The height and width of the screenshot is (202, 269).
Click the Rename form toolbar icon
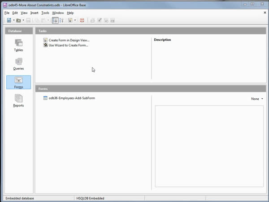coord(113,21)
